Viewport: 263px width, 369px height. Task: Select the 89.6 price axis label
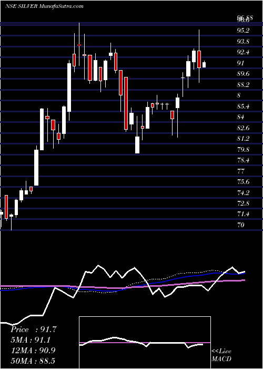click(x=243, y=74)
